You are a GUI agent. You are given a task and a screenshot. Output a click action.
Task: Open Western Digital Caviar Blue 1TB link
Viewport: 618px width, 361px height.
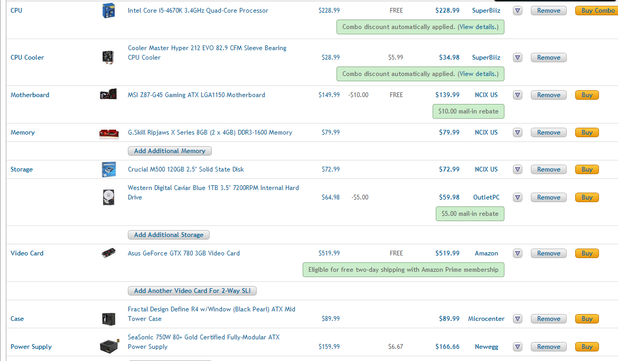coord(213,193)
